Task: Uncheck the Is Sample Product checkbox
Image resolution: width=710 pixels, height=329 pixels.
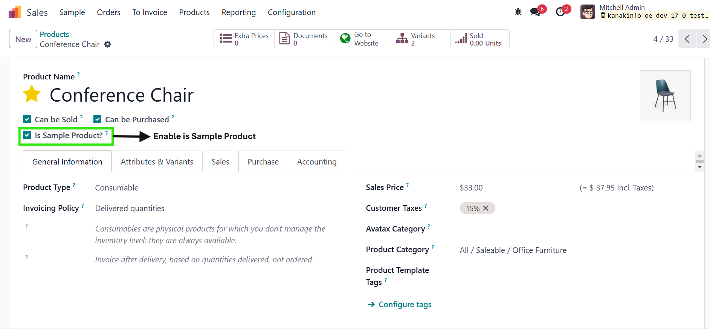Action: tap(27, 135)
